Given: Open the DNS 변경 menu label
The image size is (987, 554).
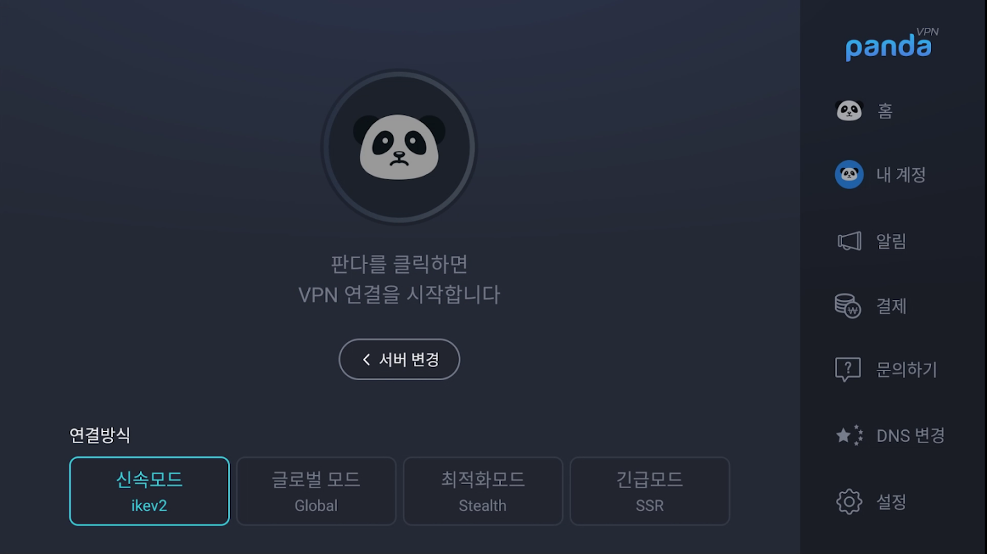Looking at the screenshot, I should 911,435.
